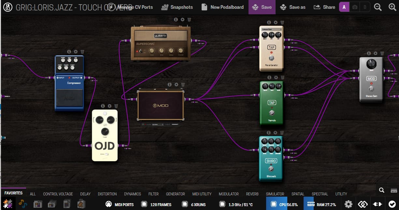Image resolution: width=399 pixels, height=210 pixels.
Task: Open settings gear above the Stereo Gain pedal
Action: pos(376,53)
